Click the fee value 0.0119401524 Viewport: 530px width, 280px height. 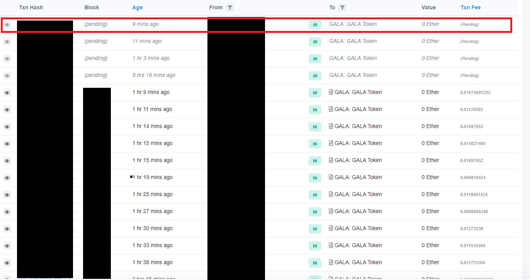[x=474, y=195]
